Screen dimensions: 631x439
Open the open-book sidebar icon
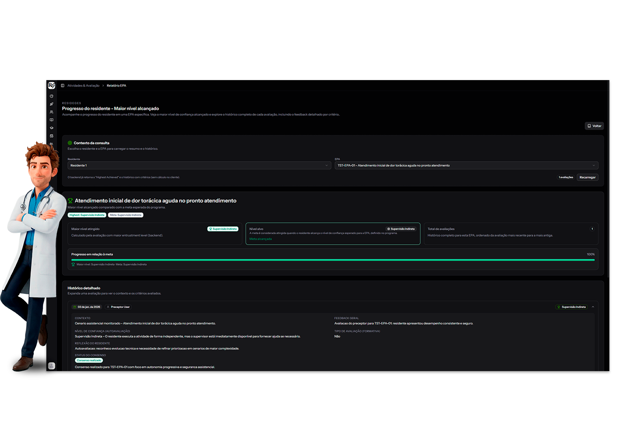(x=52, y=120)
